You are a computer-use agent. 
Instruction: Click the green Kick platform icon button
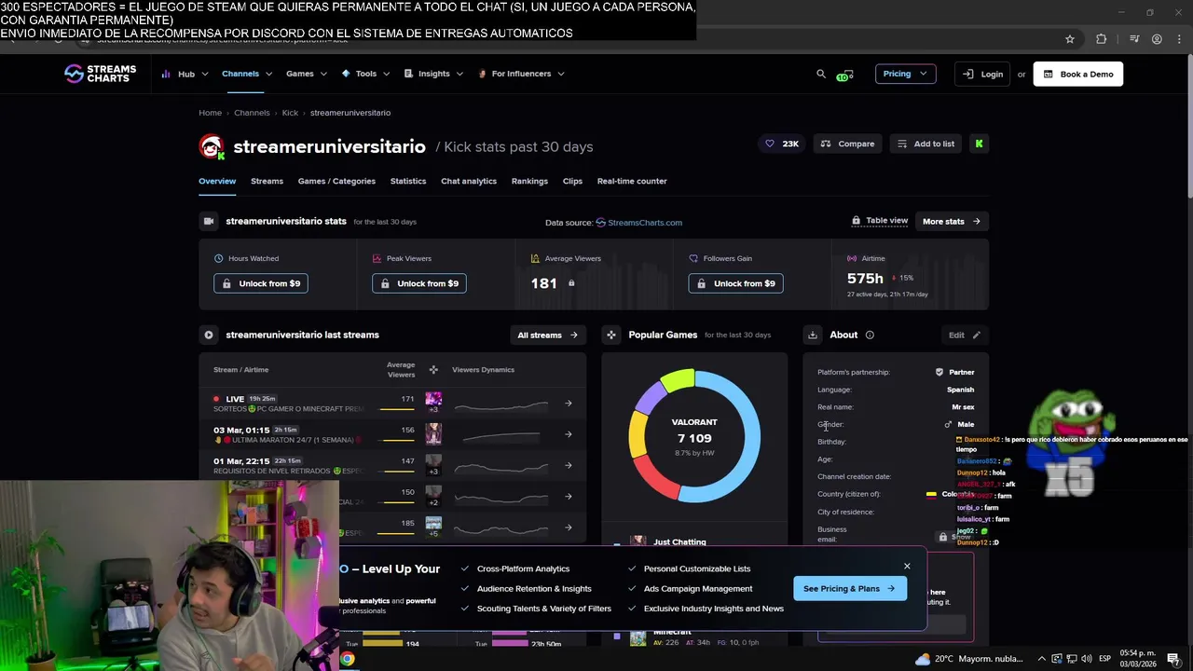point(979,144)
